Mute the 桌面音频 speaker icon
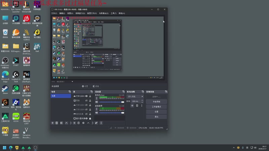 [97, 113]
